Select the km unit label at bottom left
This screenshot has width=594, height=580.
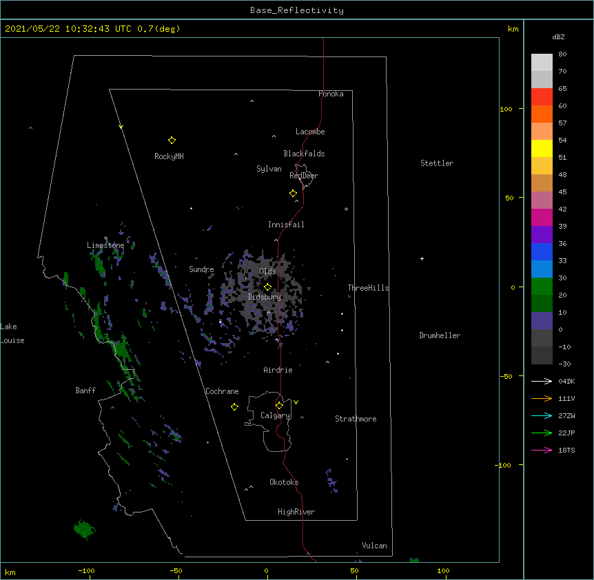pos(10,572)
